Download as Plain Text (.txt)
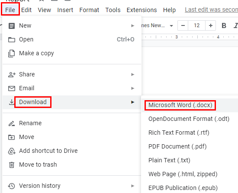 tap(169, 161)
